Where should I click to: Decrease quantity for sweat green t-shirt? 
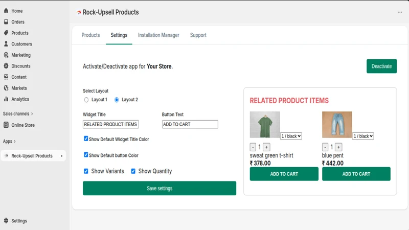tap(253, 147)
